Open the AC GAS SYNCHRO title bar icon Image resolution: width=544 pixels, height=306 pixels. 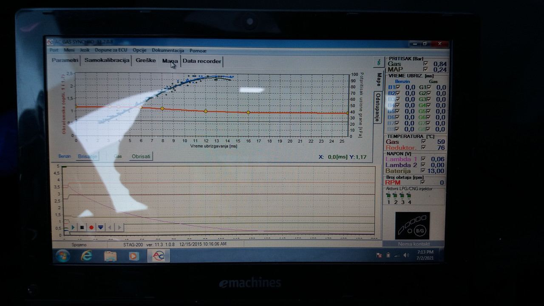(x=50, y=42)
